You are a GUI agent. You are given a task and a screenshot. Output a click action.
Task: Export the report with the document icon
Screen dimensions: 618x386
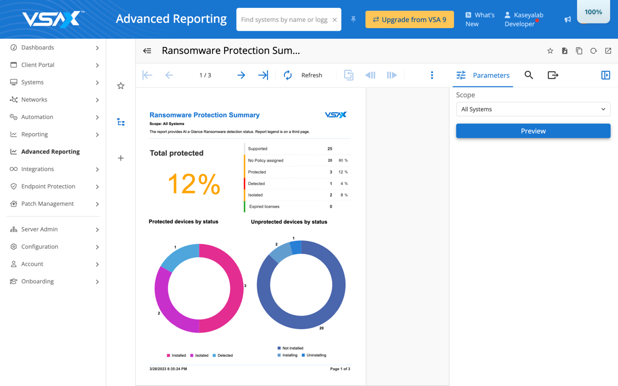[565, 50]
